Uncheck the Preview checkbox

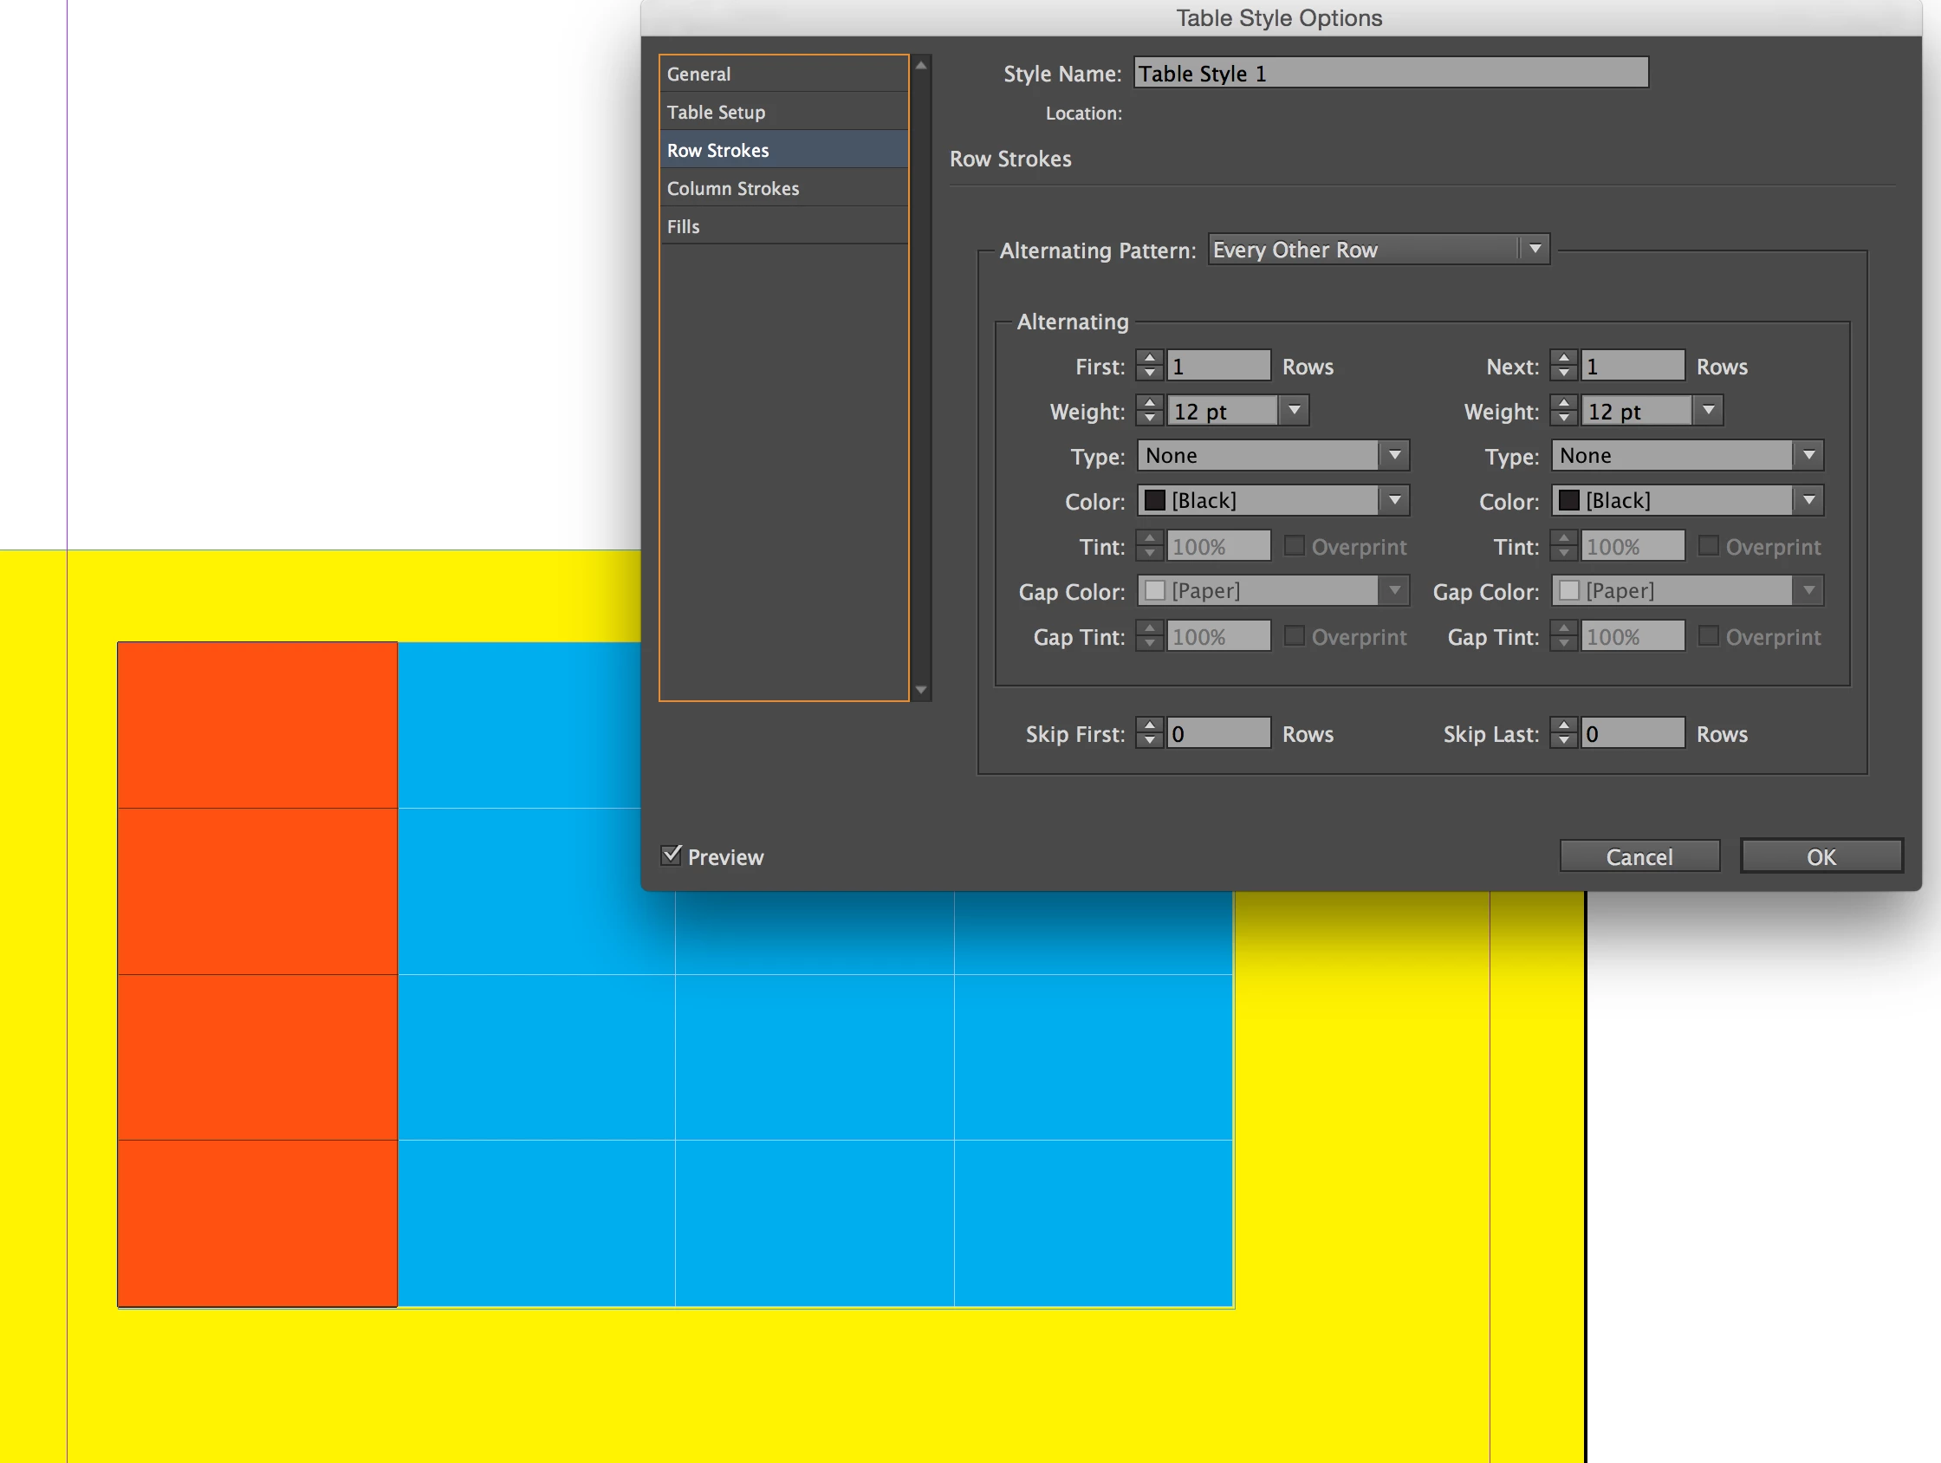coord(672,855)
